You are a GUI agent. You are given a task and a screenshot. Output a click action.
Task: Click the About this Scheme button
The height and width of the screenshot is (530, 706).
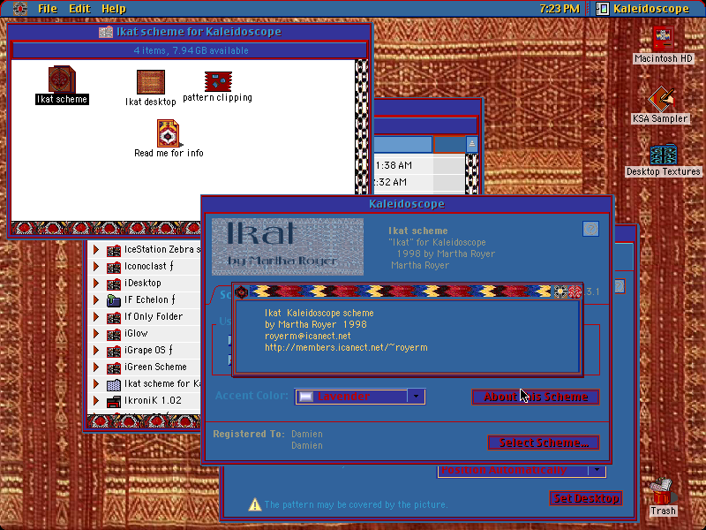tap(536, 397)
